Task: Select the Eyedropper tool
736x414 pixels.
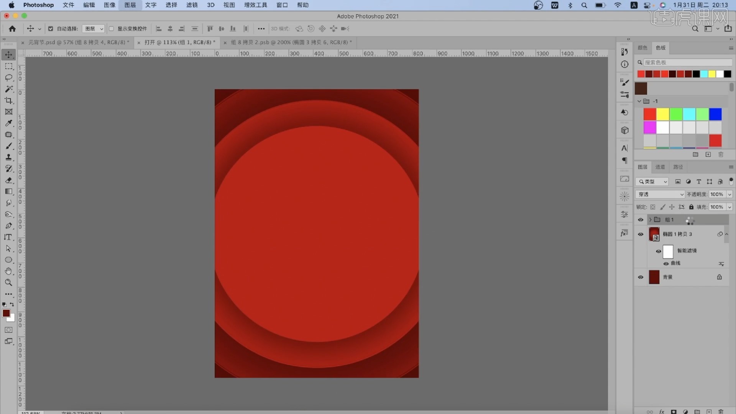Action: [x=8, y=123]
